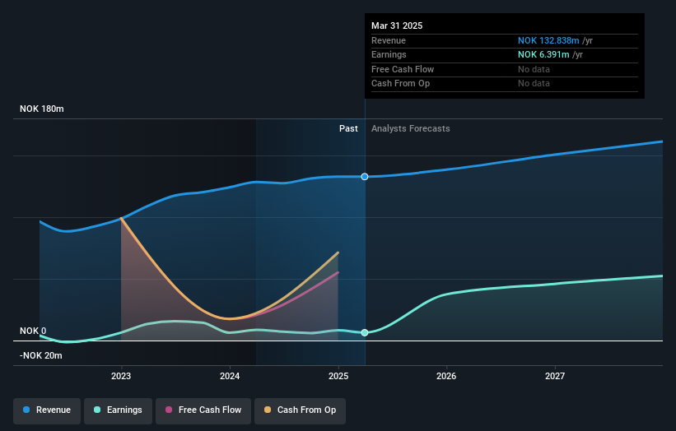Click the Earnings tooltip row label

pos(389,54)
